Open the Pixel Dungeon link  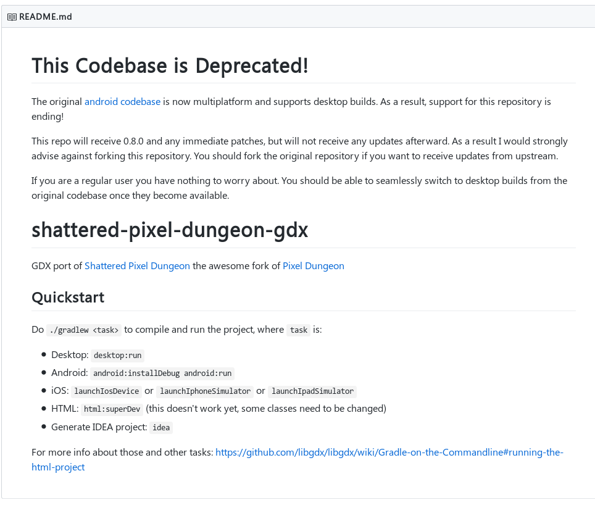313,265
